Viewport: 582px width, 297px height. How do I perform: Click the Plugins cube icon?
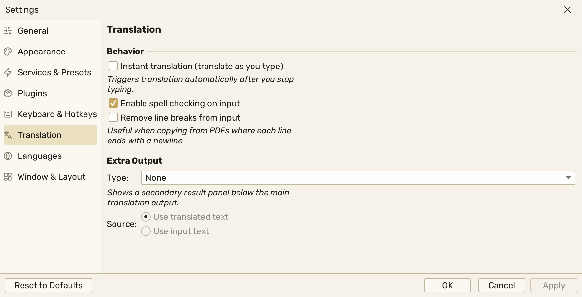pos(8,93)
